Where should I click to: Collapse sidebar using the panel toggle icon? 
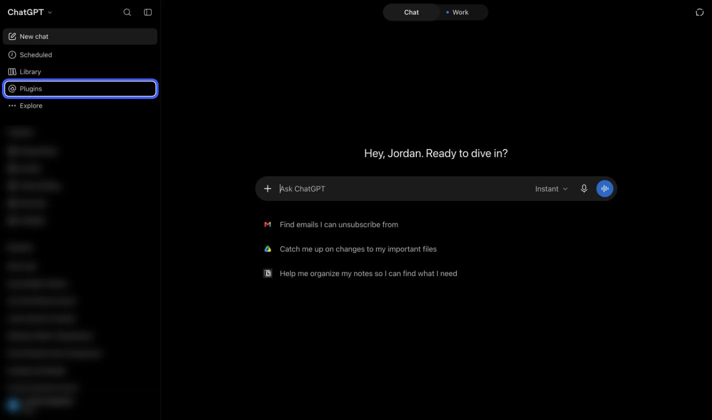(148, 12)
